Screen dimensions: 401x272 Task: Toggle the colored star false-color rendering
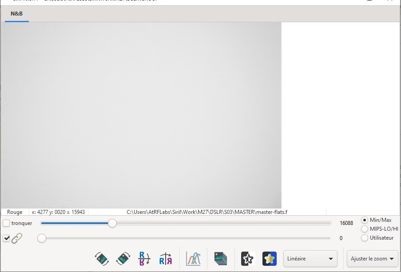[269, 258]
